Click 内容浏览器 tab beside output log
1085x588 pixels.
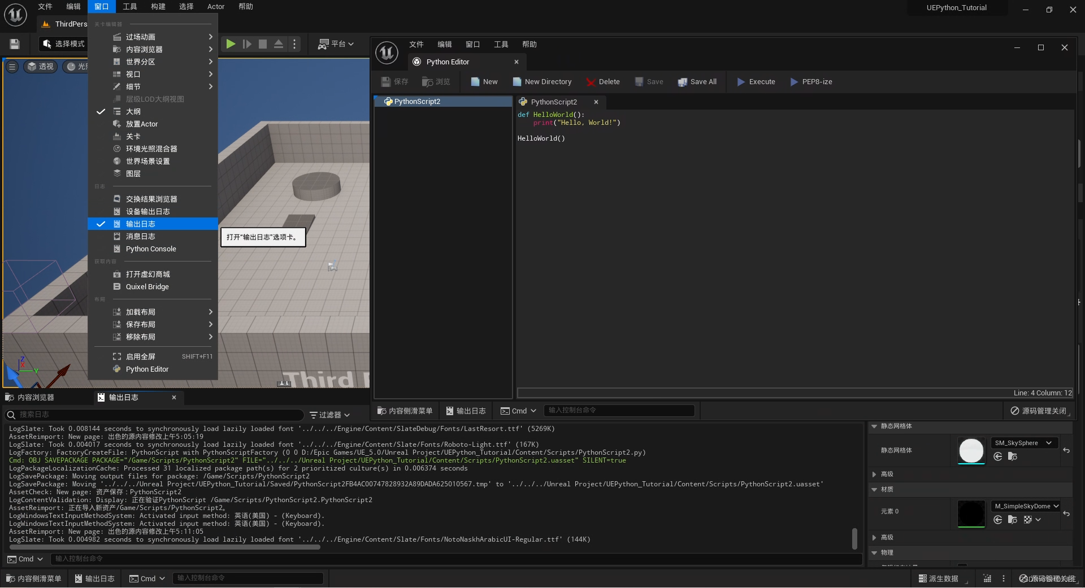pos(30,398)
